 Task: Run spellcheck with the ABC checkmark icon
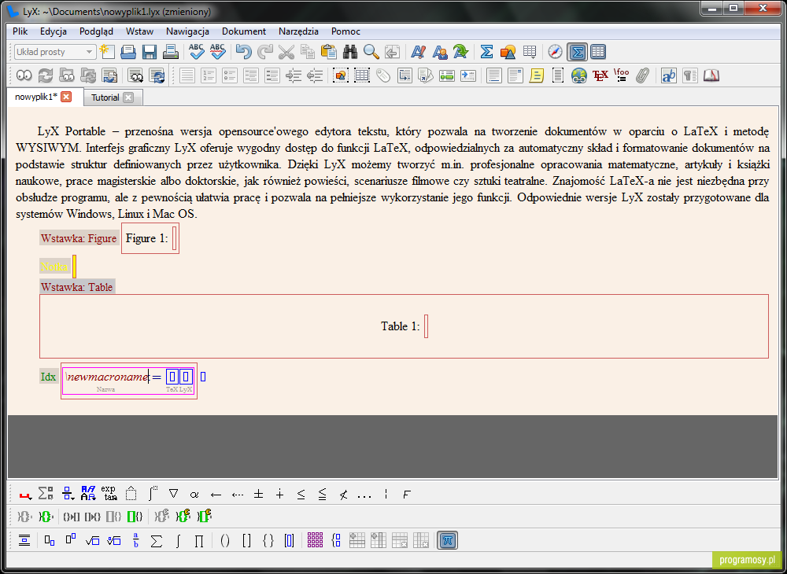[x=196, y=52]
